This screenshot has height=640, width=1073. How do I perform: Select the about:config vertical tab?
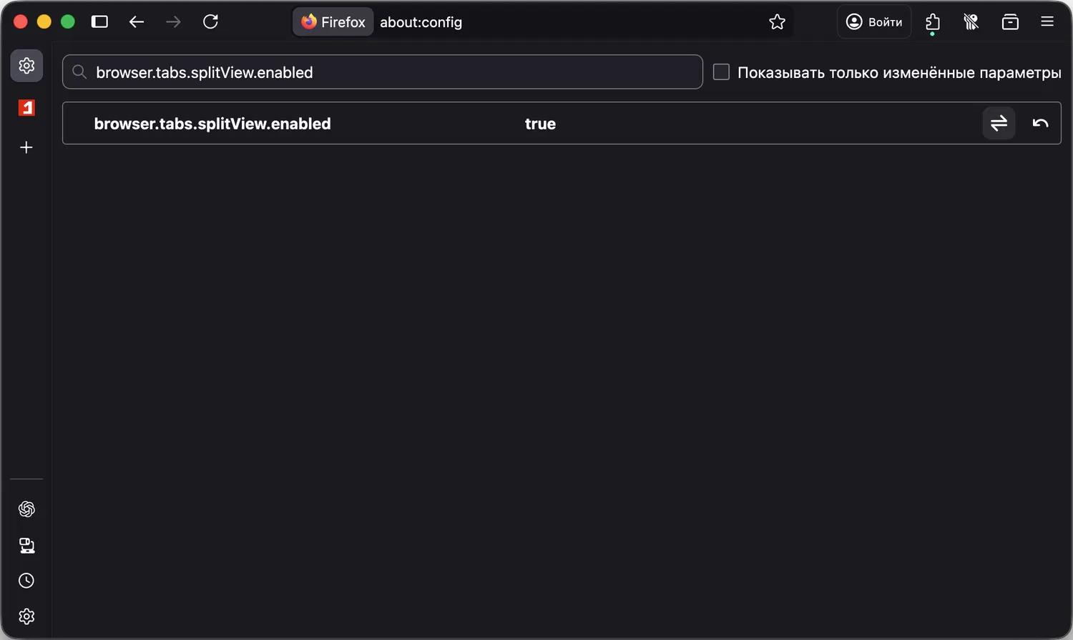point(26,66)
